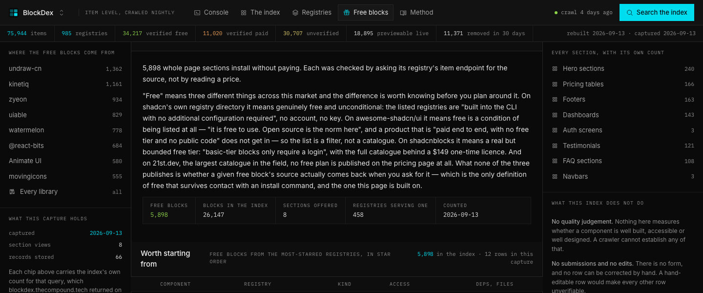Show Every library in the sidebar
This screenshot has height=293, width=703.
click(65, 192)
